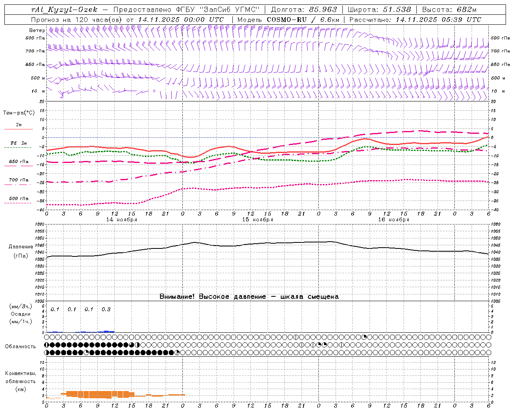The height and width of the screenshot is (409, 512).
Task: Click the Td 2м dew point legend entry
Action: pyautogui.click(x=19, y=145)
